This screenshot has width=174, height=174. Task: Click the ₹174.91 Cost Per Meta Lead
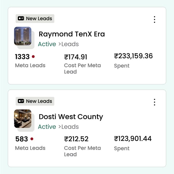coord(76,57)
